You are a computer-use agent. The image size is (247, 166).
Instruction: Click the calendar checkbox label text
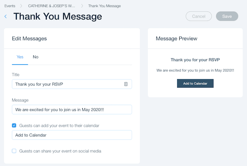tap(59, 126)
